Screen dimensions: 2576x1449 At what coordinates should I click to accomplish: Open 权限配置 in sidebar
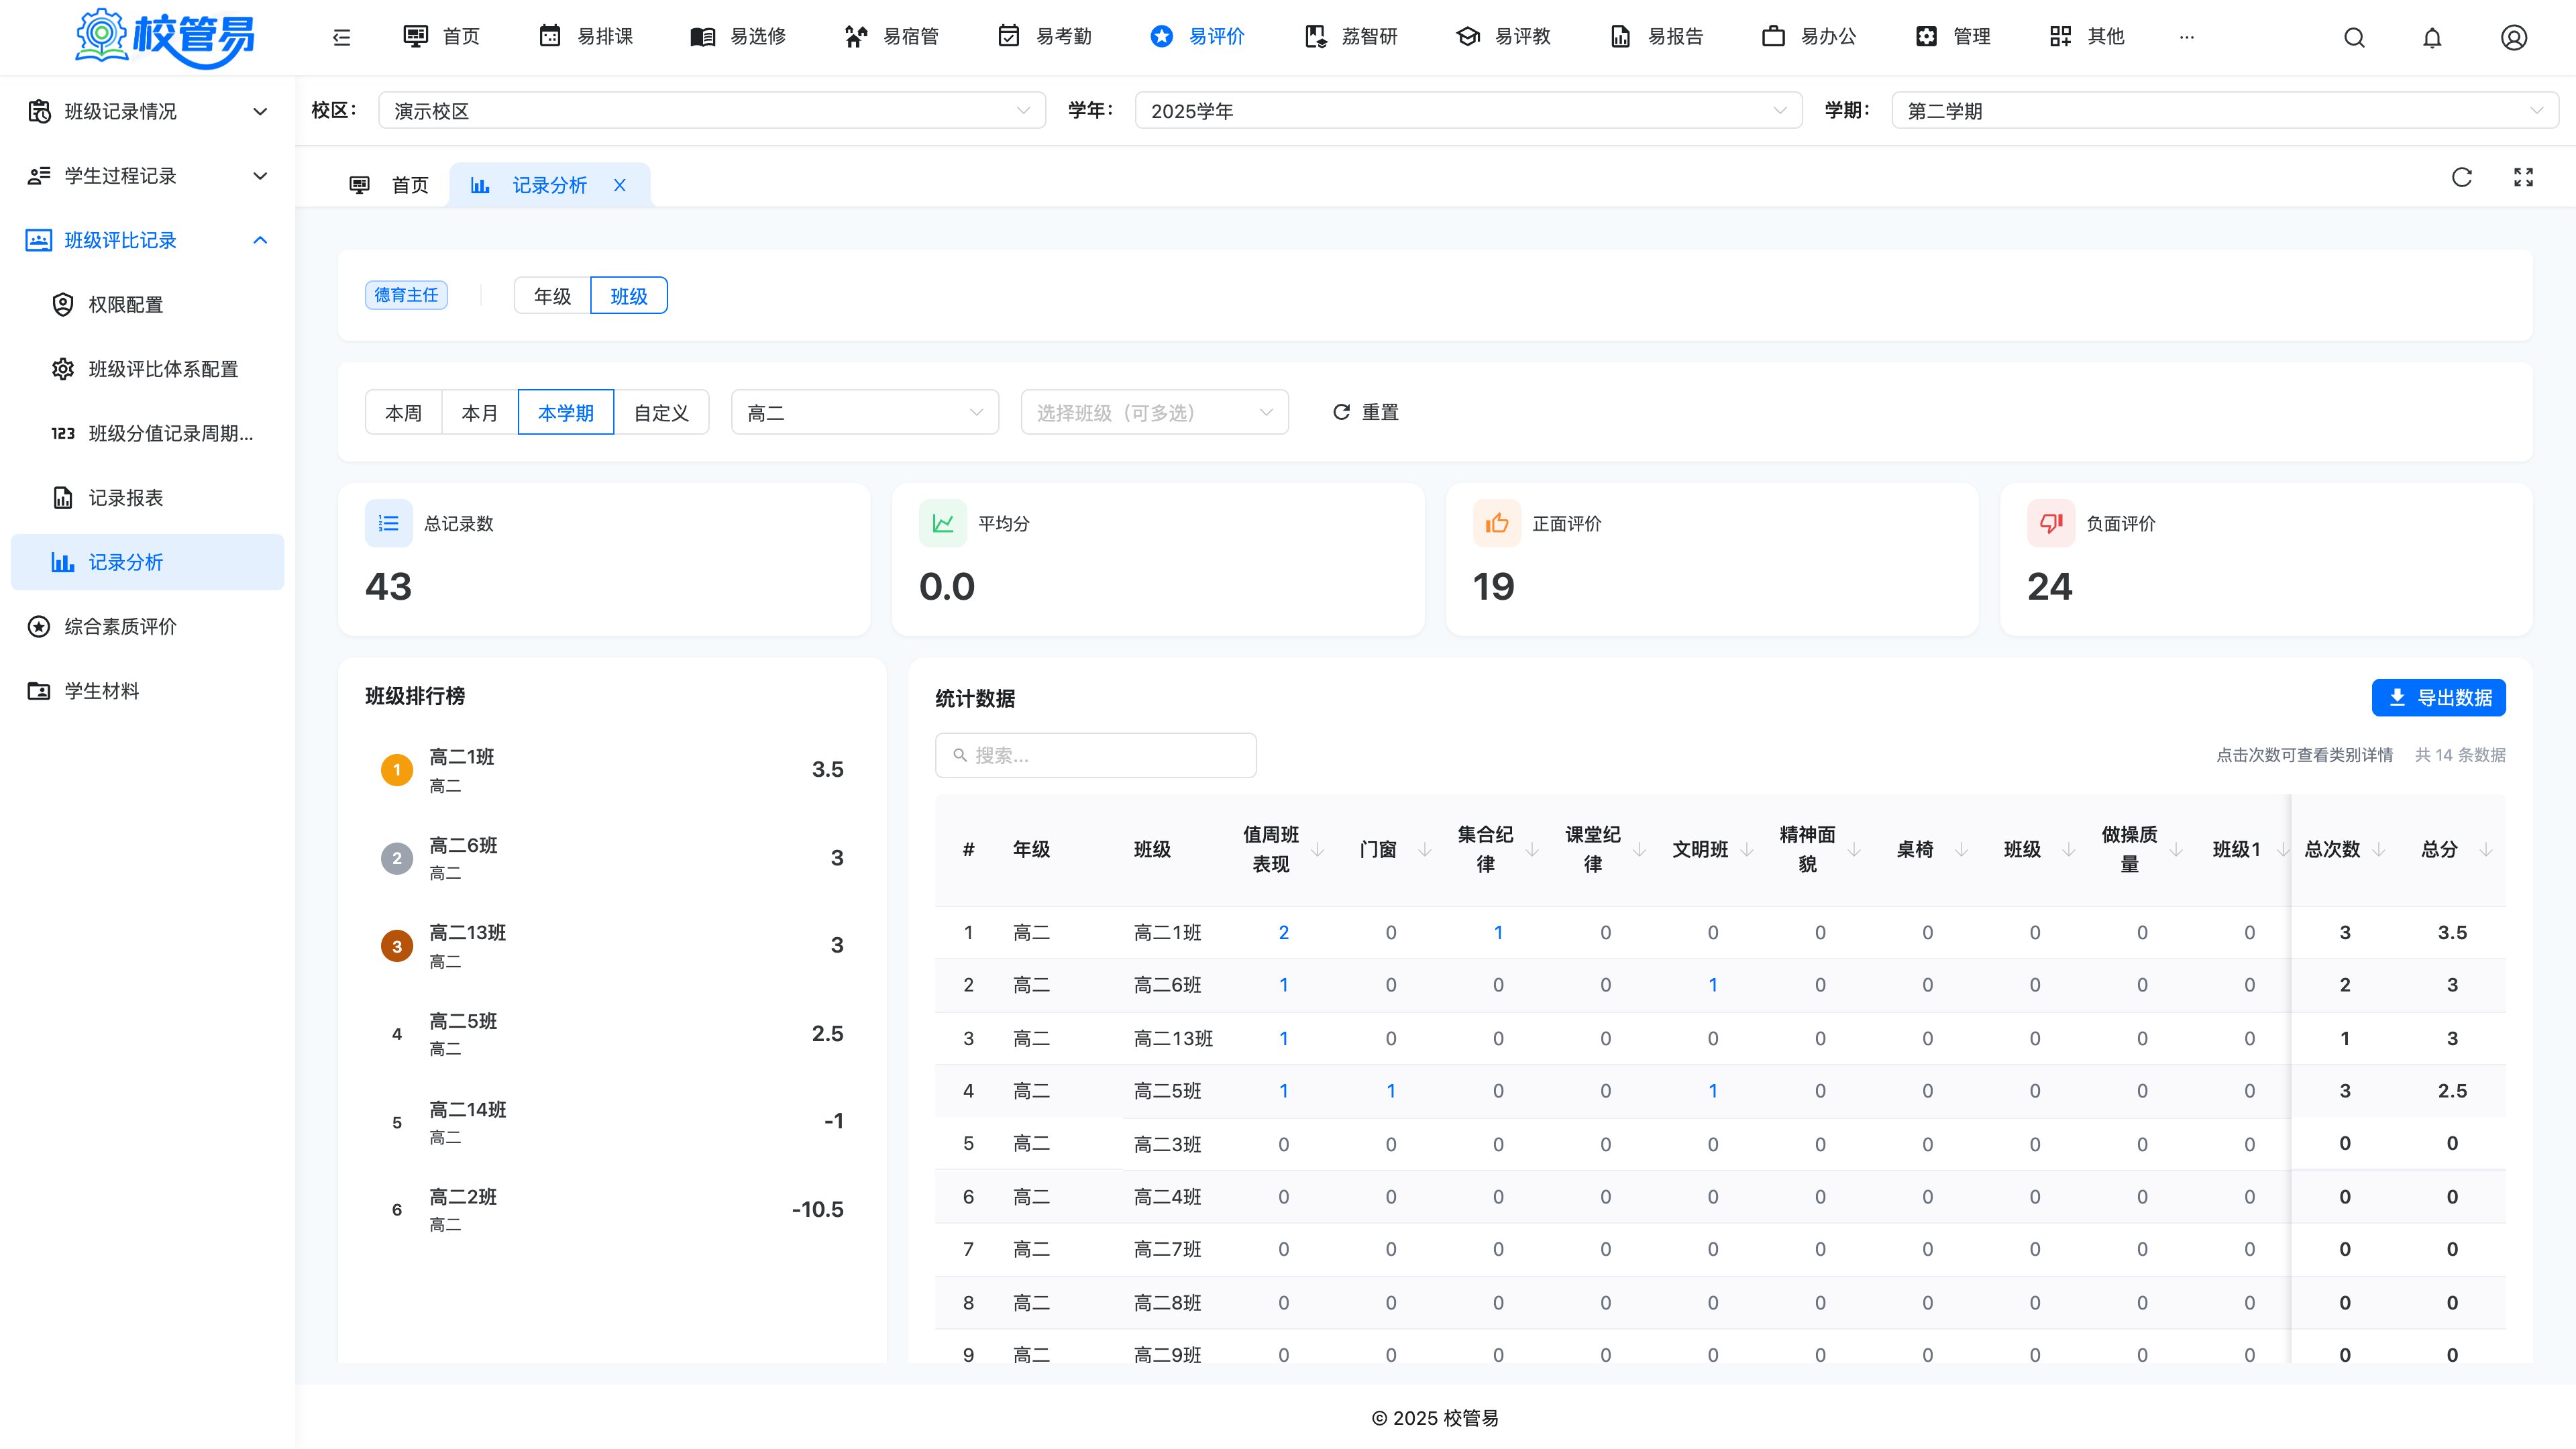point(148,305)
